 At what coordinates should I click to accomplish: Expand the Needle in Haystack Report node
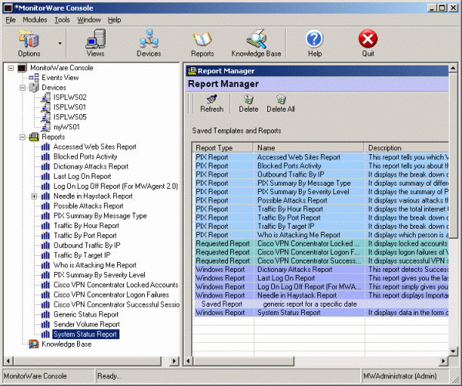[34, 196]
